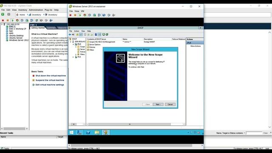The image size is (272, 153).
Task: Open Server Manager from VM taskbar
Action: (79, 133)
